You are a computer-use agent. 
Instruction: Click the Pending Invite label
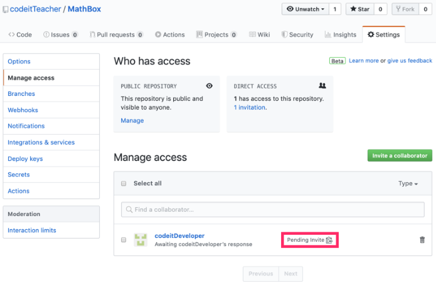306,240
